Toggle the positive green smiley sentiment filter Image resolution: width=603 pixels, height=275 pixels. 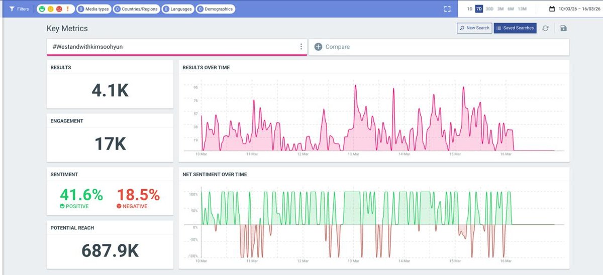(43, 9)
